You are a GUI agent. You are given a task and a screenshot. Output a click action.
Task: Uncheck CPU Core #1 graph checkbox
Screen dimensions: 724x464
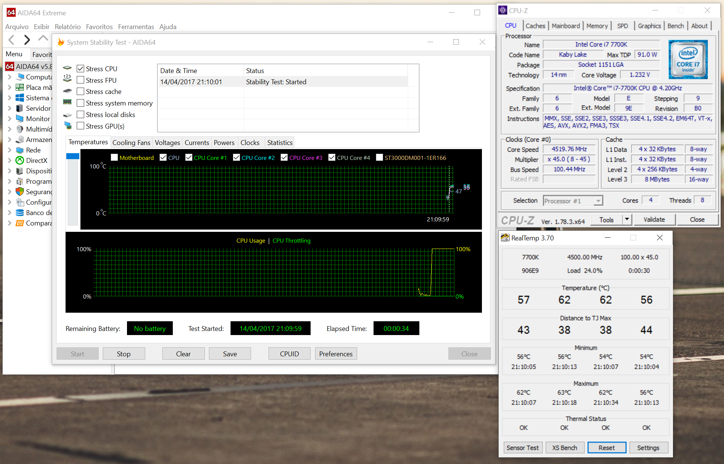point(188,157)
